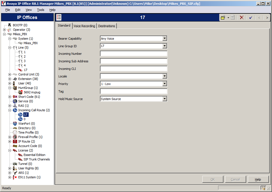Open the File menu
Image resolution: width=272 pixels, height=192 pixels.
point(8,10)
